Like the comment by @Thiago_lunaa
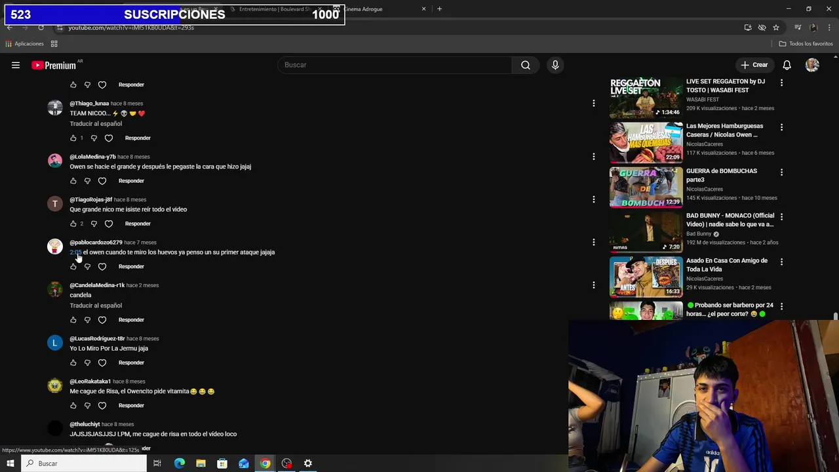 click(x=73, y=138)
